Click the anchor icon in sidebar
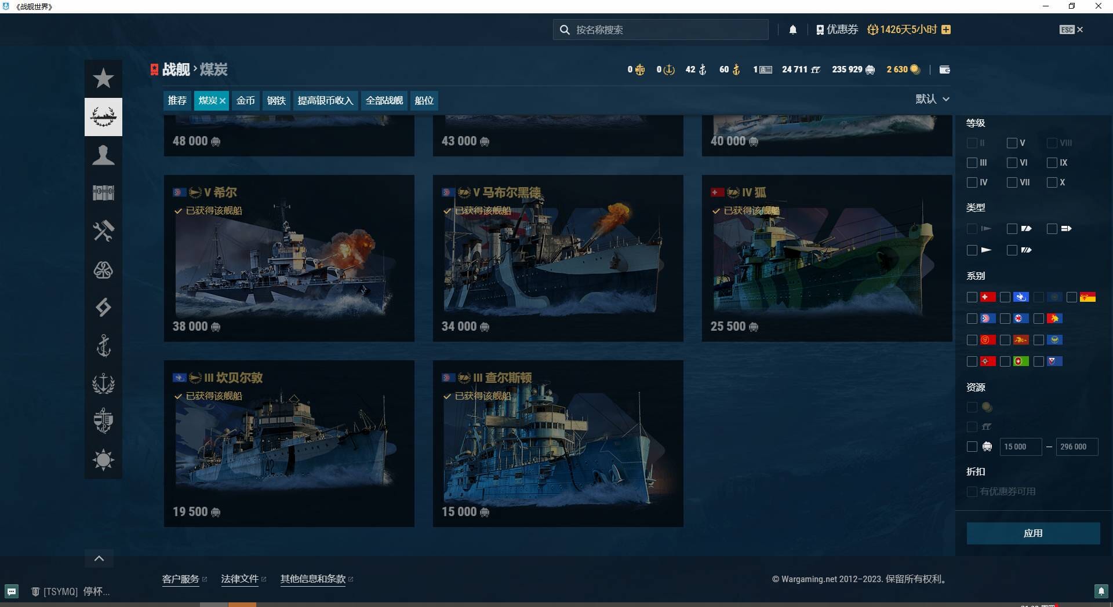This screenshot has height=607, width=1113. 103,346
